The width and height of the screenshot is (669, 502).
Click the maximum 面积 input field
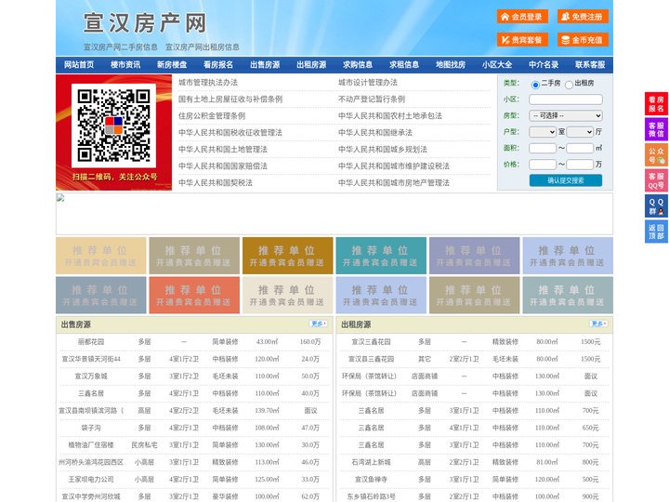[580, 148]
